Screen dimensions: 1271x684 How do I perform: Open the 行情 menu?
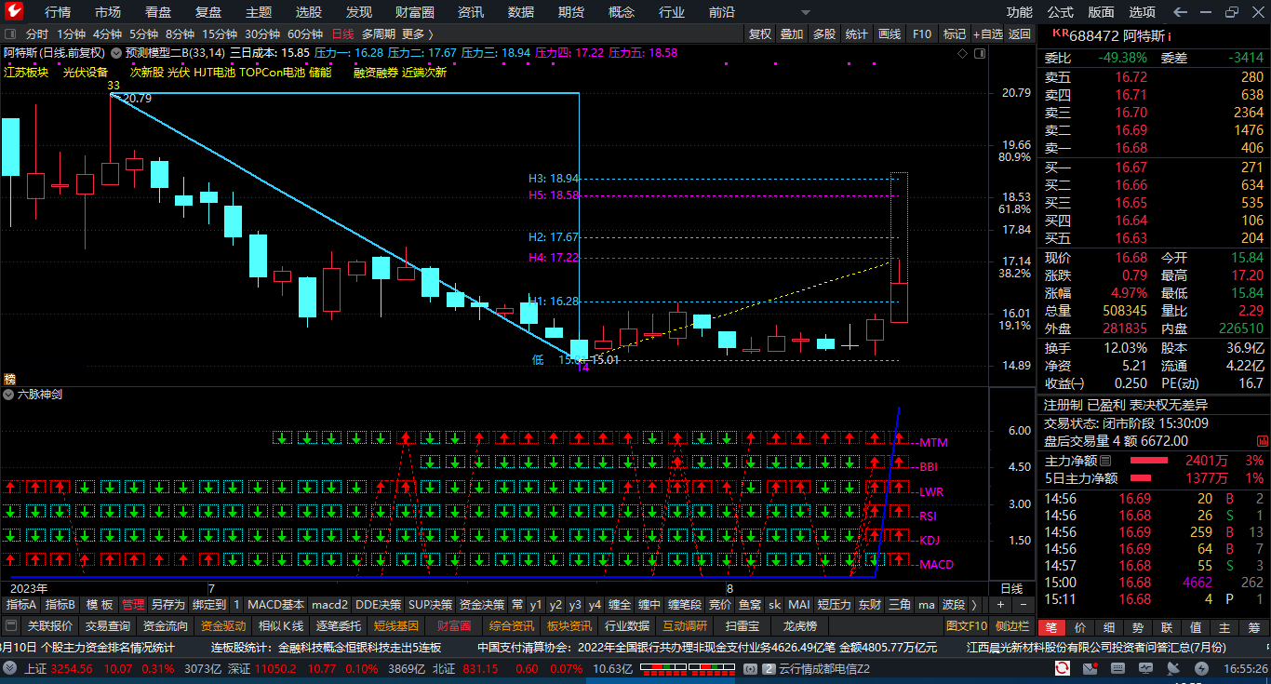[58, 12]
